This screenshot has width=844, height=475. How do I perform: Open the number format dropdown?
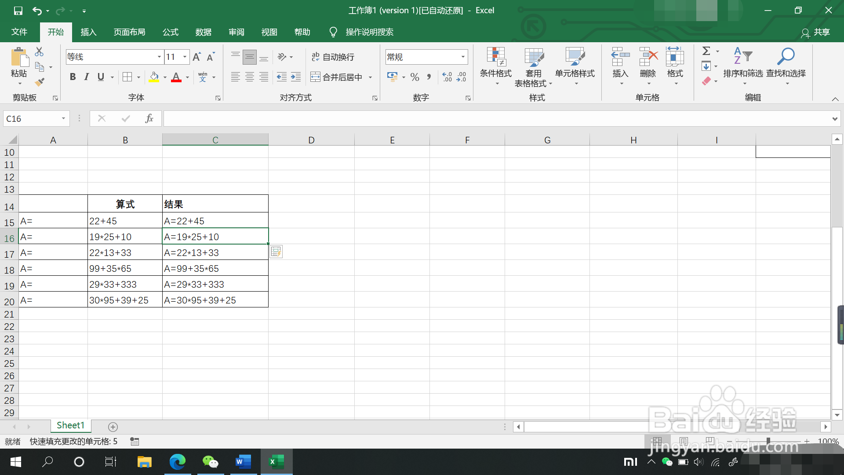463,57
